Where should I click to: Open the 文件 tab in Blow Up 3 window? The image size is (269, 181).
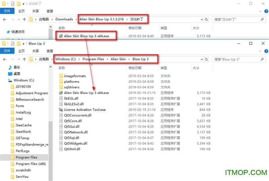click(7, 51)
